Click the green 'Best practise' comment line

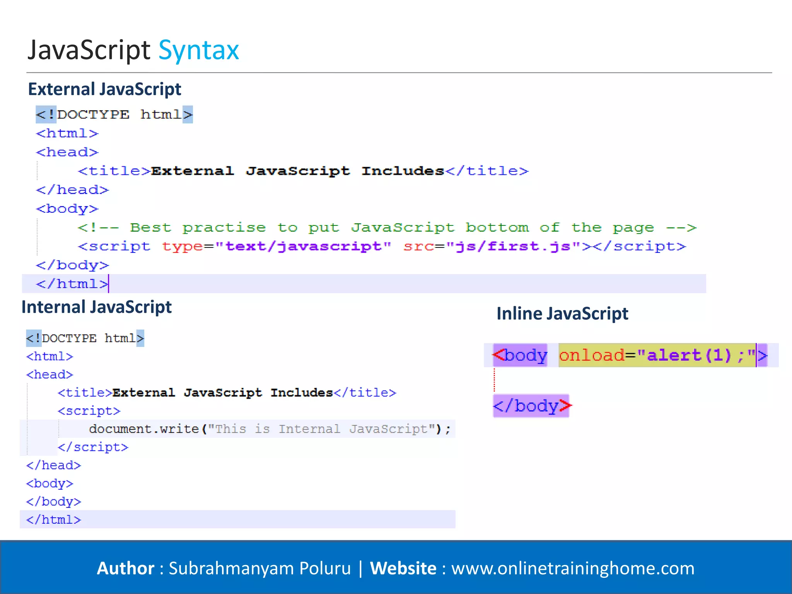[387, 227]
